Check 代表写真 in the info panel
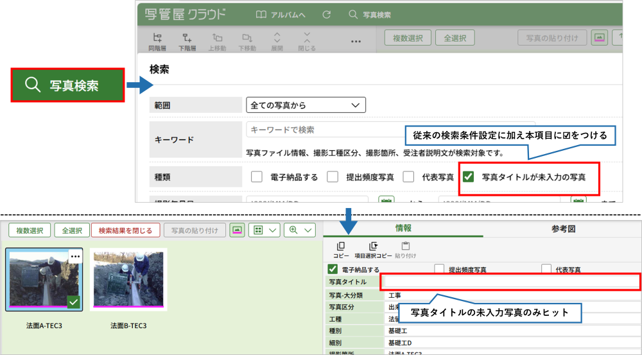Viewport: 642px width, 355px height. 547,270
